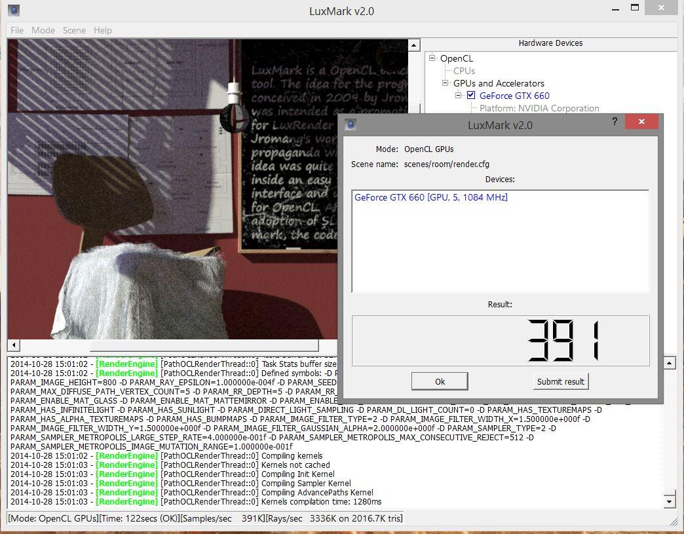Screen dimensions: 684x534
Task: Select the OpenCL root tree item
Action: (456, 58)
